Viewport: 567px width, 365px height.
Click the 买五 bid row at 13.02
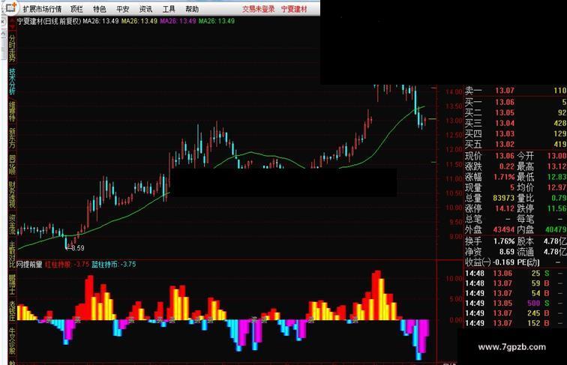pyautogui.click(x=516, y=144)
